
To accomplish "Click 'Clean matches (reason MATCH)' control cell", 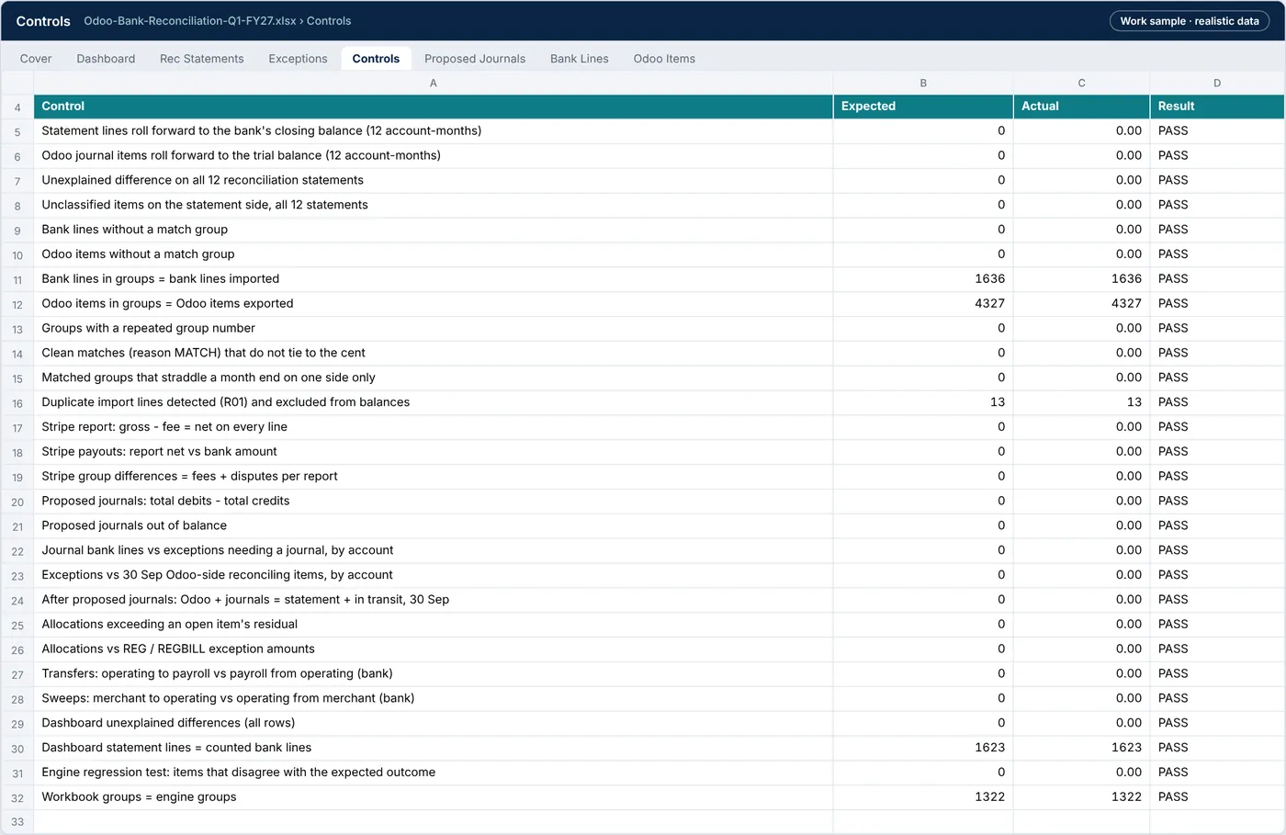I will 434,353.
